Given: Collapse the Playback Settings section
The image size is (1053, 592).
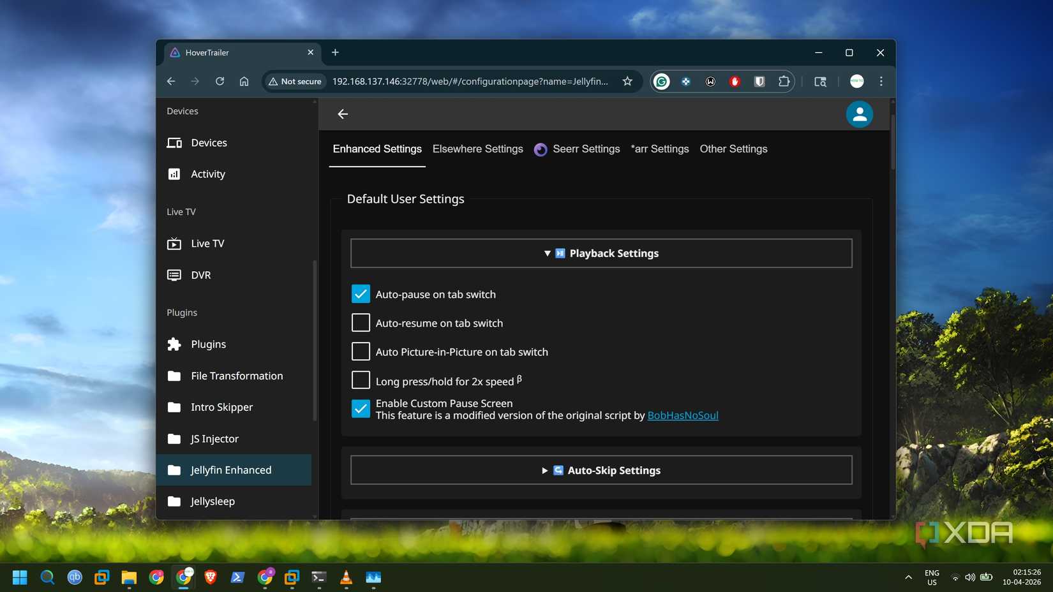Looking at the screenshot, I should [601, 253].
